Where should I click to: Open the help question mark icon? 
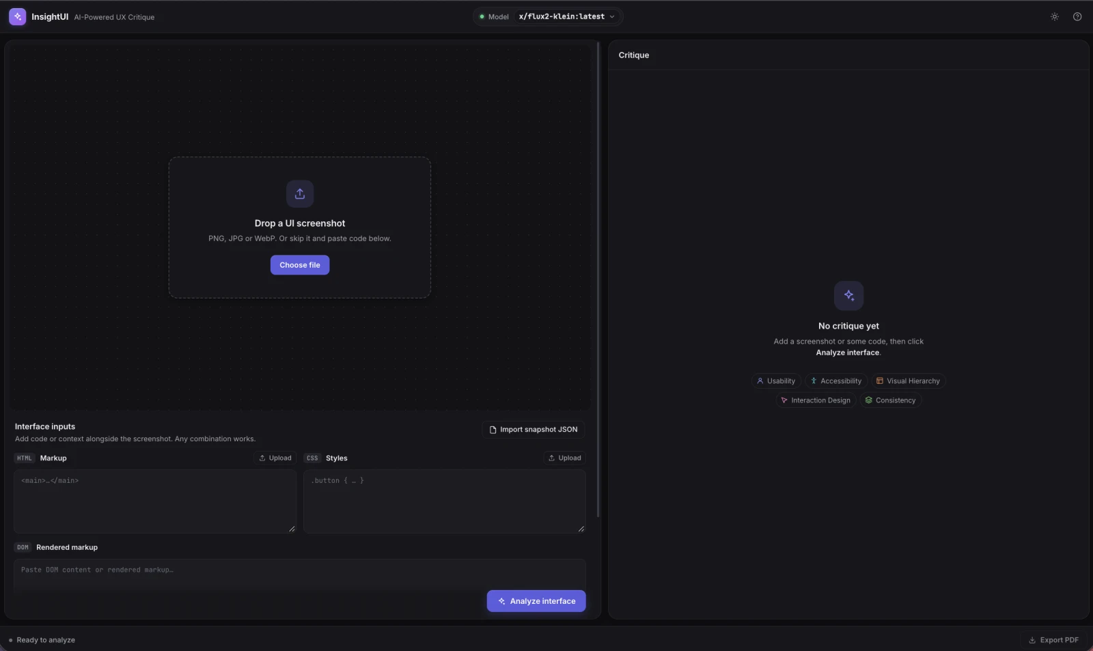click(1077, 16)
